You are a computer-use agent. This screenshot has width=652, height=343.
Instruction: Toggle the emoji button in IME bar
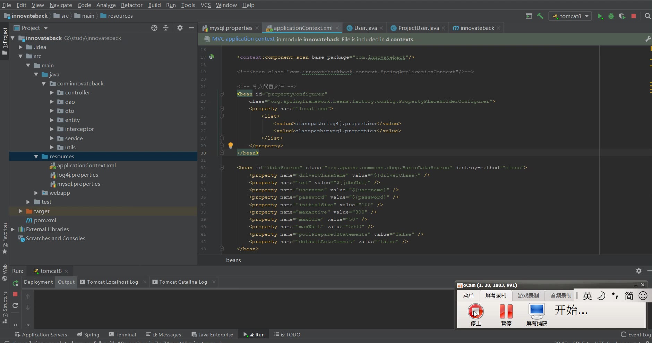coord(643,296)
